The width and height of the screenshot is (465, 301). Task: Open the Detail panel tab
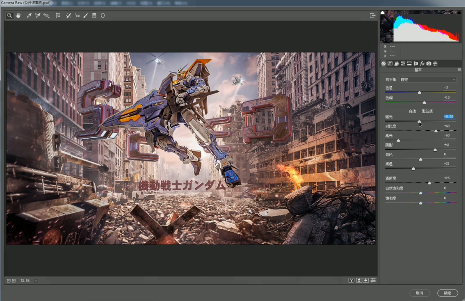click(397, 63)
